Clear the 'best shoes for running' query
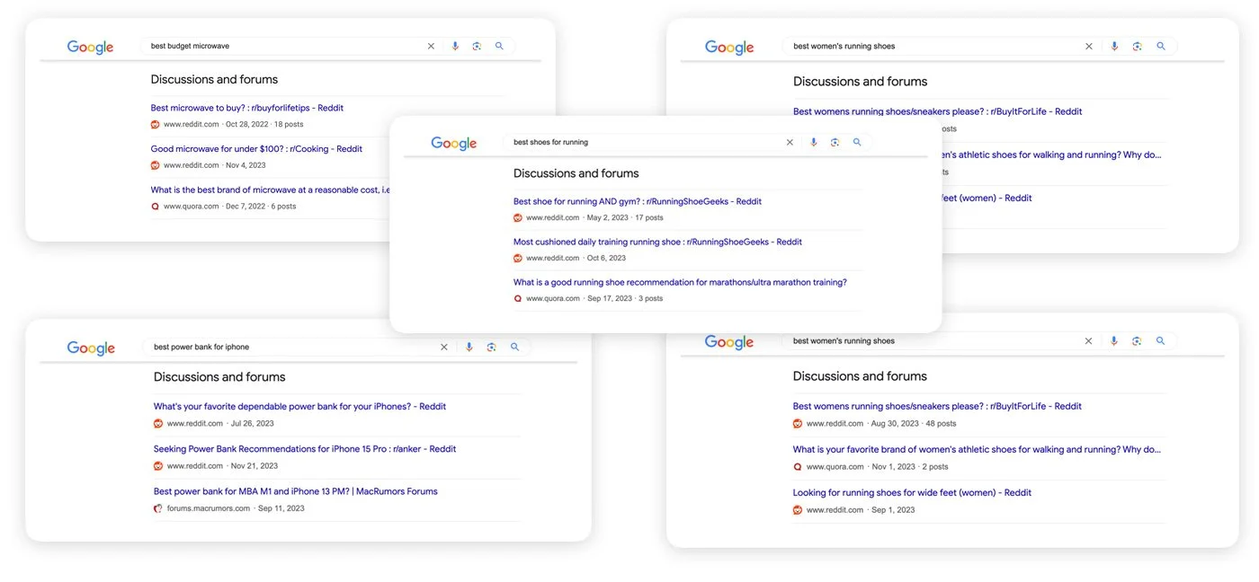The image size is (1259, 582). (x=790, y=142)
